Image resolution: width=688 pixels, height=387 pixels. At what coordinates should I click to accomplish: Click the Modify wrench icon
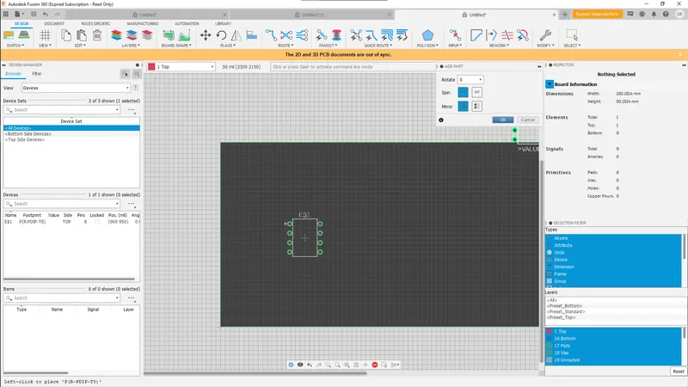coord(544,35)
